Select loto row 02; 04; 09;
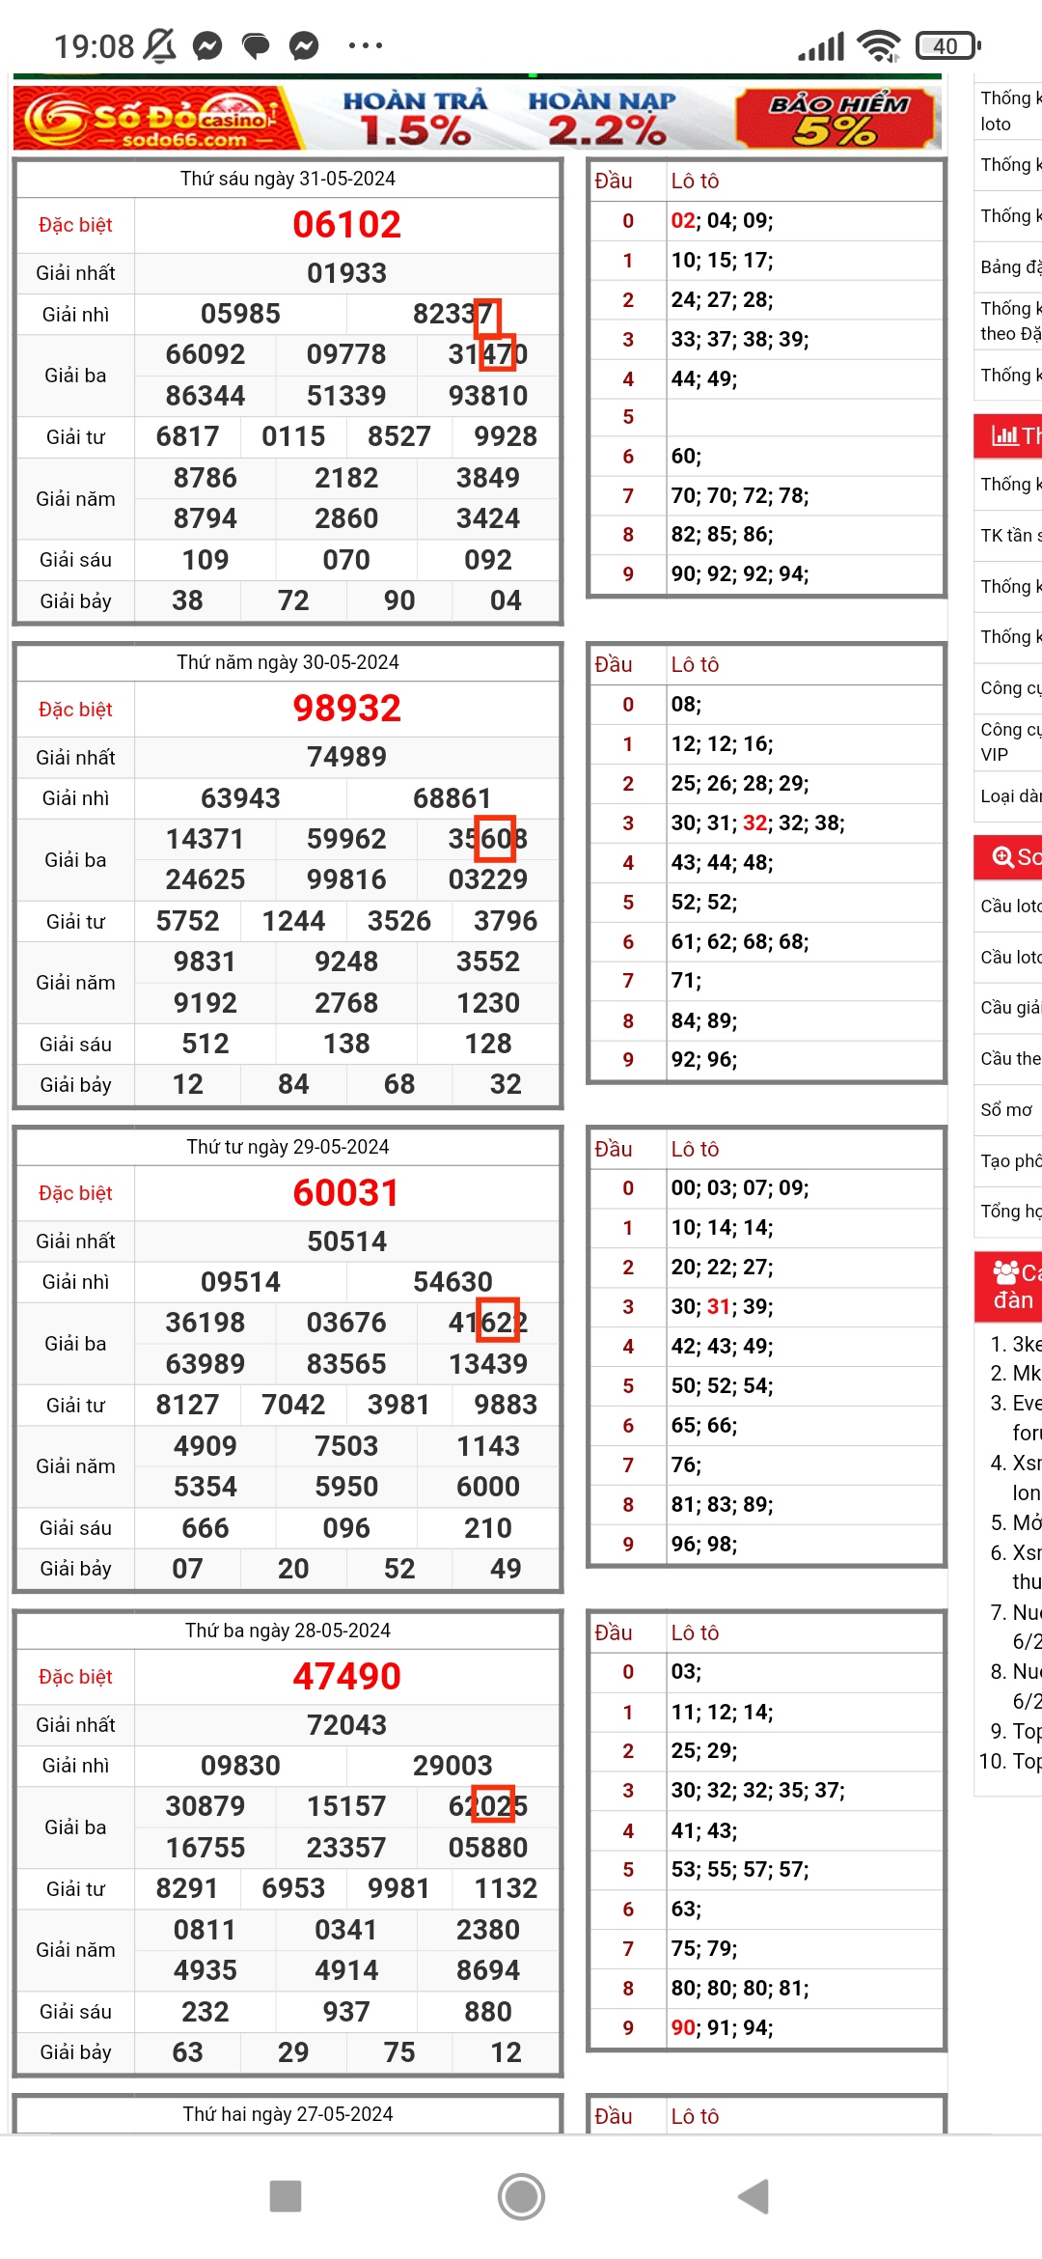1042x2259 pixels. [x=723, y=220]
